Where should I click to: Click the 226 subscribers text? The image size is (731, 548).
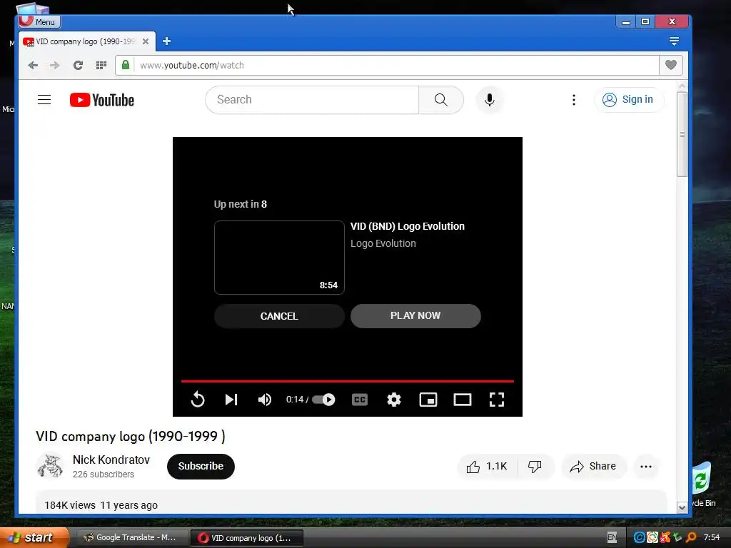[103, 475]
